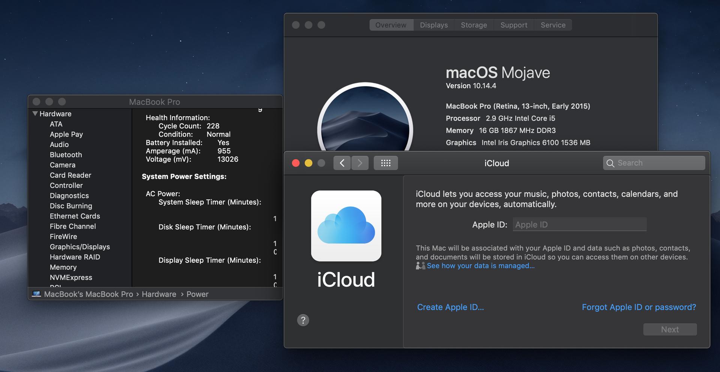Select FireWire in Hardware list
Viewport: 720px width, 372px height.
tap(63, 236)
